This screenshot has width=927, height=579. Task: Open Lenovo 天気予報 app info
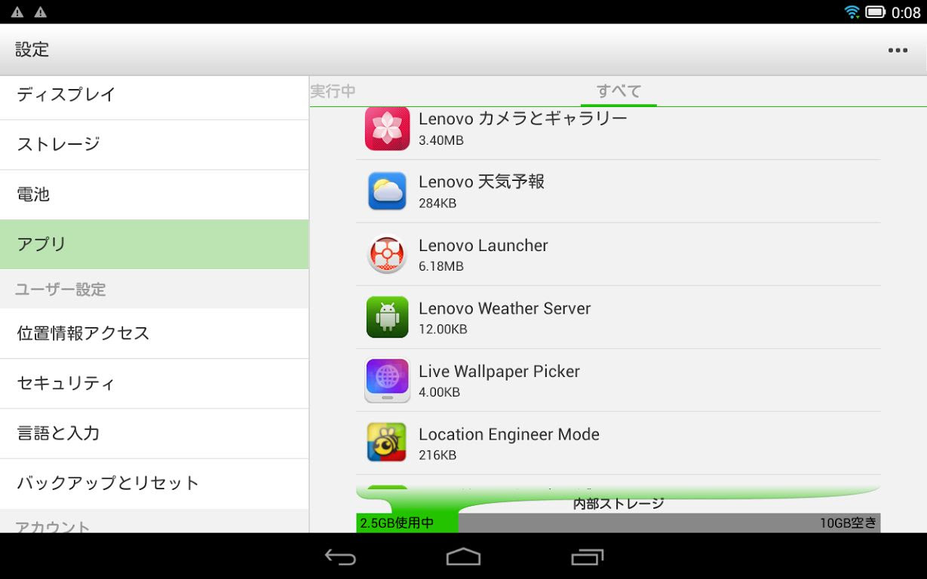pyautogui.click(x=619, y=191)
